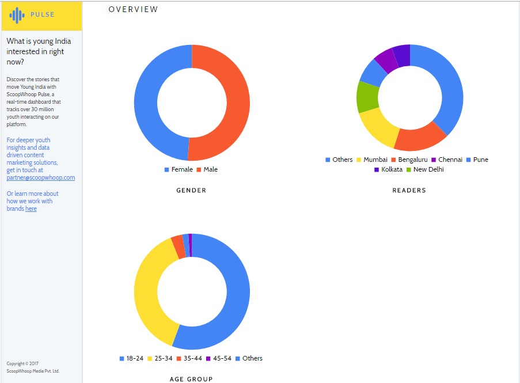
Task: Toggle 35-44 age group legend
Action: point(190,358)
